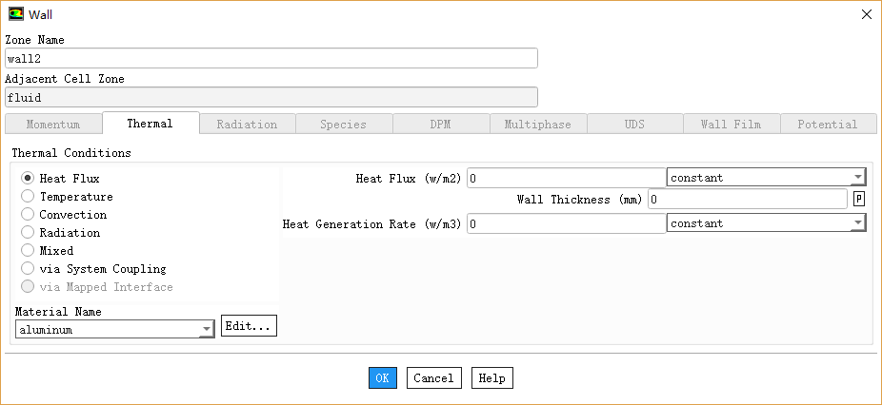This screenshot has height=405, width=882.
Task: Pick the via System Coupling option
Action: (x=28, y=269)
